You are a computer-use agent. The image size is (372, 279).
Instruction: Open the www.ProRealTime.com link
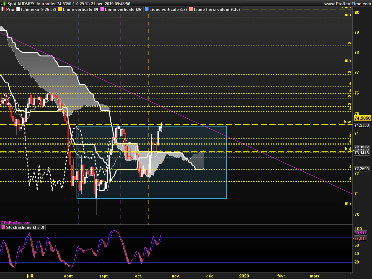pos(348,4)
